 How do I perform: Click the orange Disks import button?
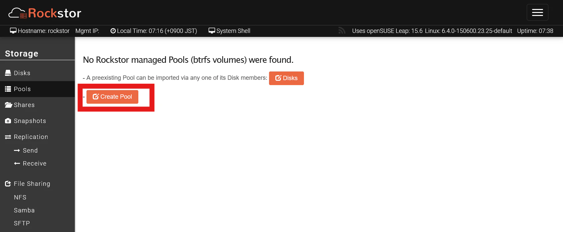(x=286, y=78)
